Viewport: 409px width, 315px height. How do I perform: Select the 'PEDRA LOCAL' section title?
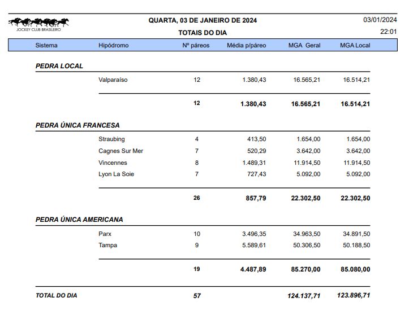59,66
